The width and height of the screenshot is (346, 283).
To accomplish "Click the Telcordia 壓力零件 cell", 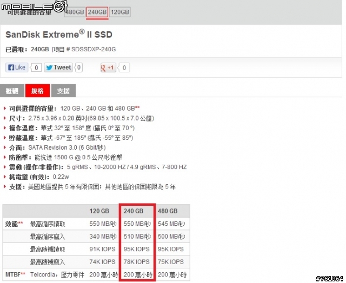I will 57,274.
